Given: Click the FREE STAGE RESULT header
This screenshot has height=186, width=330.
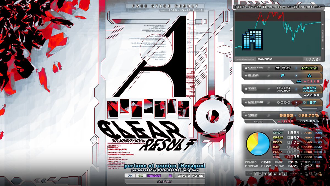Looking at the screenshot, I should pyautogui.click(x=165, y=6).
